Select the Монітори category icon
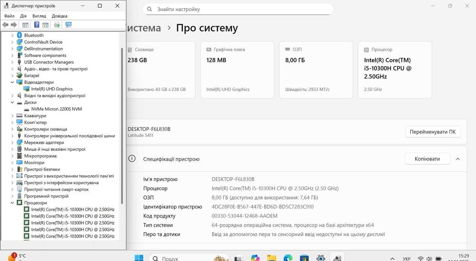The width and height of the screenshot is (476, 261). click(20, 162)
